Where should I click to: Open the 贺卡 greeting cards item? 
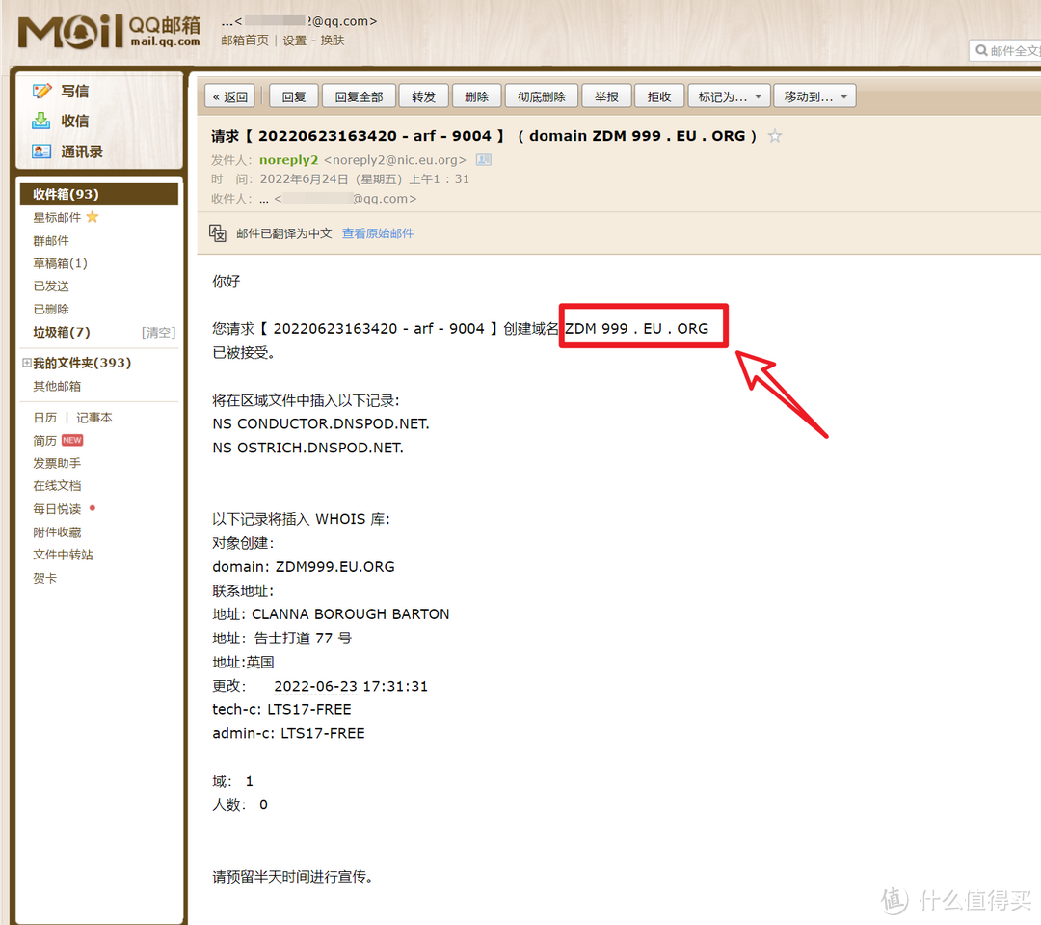[45, 578]
